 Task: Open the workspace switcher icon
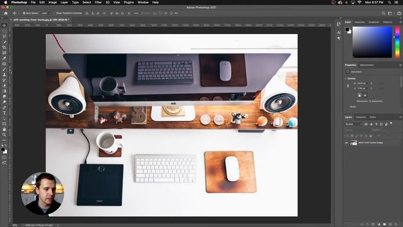coord(390,13)
